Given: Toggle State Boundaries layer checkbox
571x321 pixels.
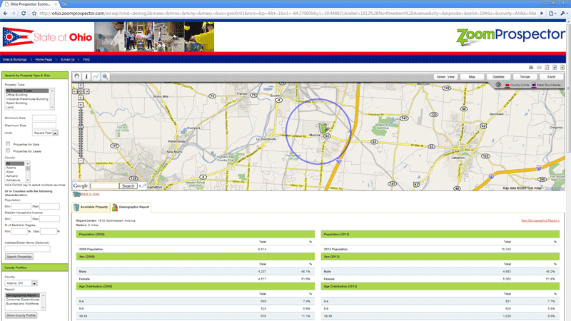Looking at the screenshot, I should tap(533, 85).
